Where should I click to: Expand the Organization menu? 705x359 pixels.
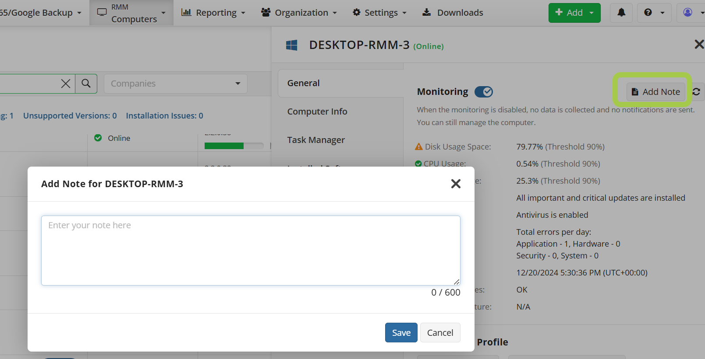click(299, 13)
